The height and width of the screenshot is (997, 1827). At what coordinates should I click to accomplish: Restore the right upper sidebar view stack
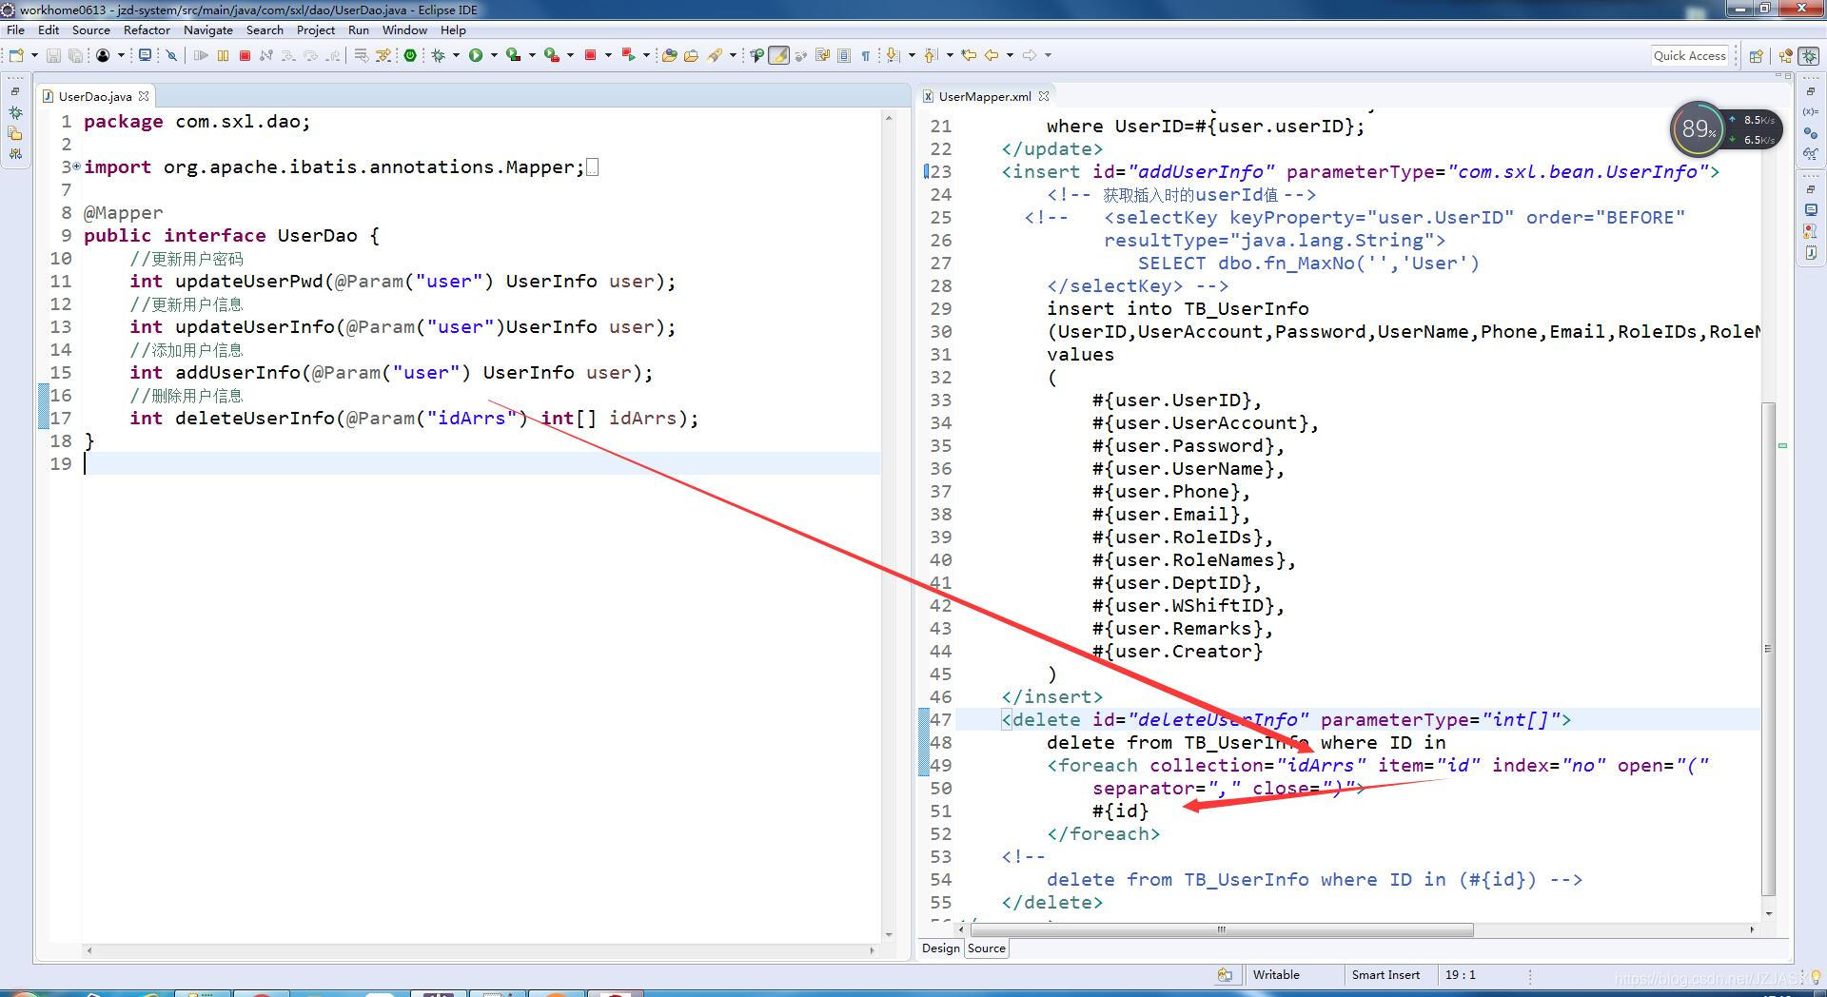(x=1811, y=91)
